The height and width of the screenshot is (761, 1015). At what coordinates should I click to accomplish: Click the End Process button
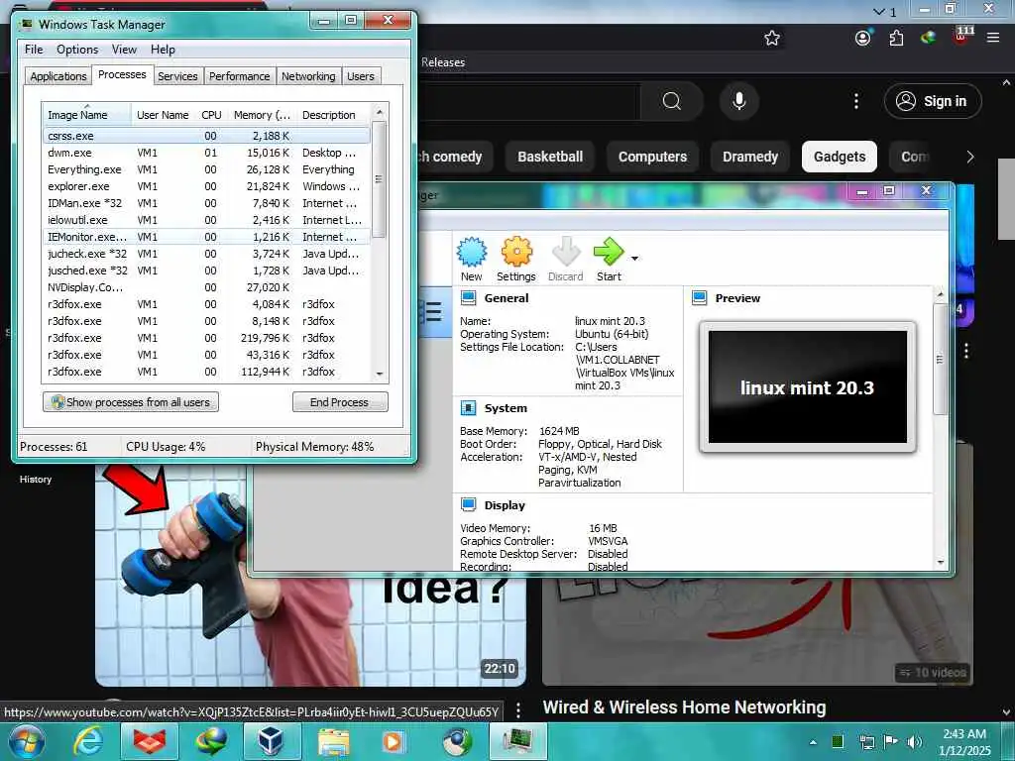[340, 402]
